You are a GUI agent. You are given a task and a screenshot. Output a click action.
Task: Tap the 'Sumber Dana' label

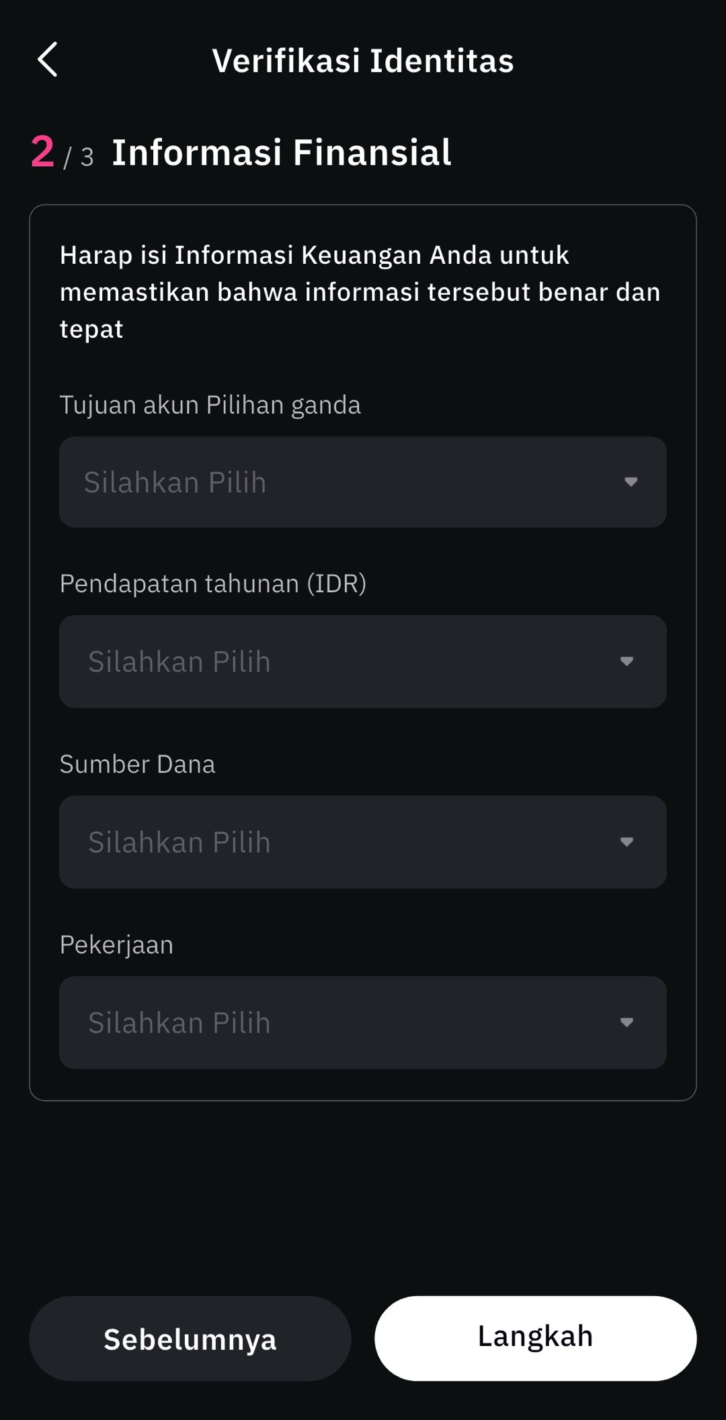137,765
